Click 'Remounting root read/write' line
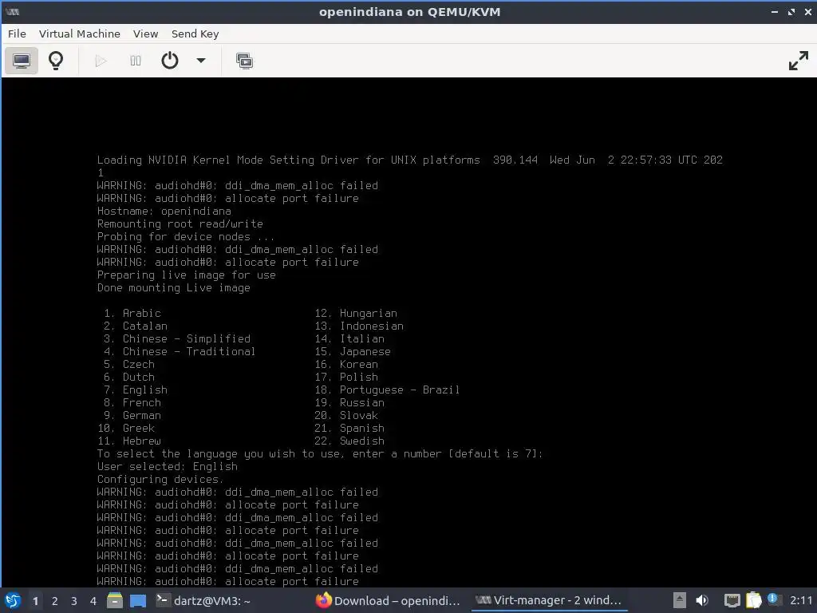 (x=180, y=223)
